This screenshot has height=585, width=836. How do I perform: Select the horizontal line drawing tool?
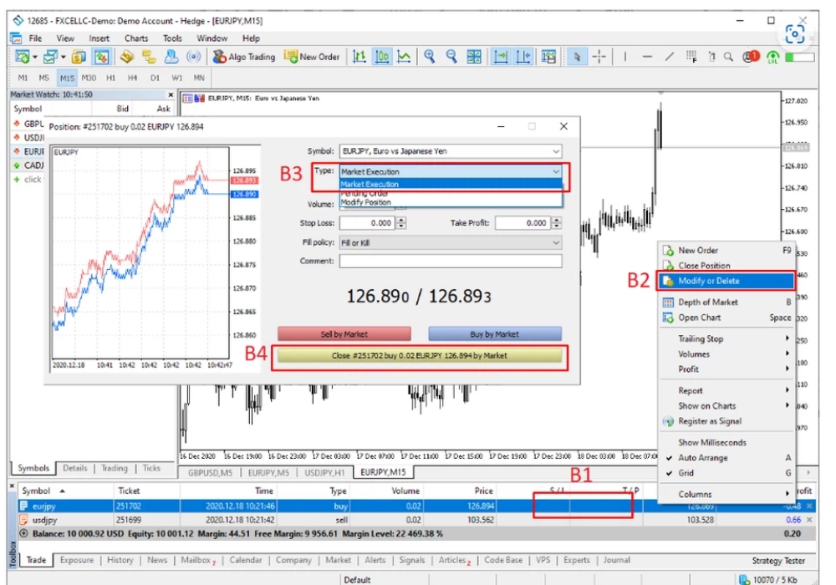[647, 57]
